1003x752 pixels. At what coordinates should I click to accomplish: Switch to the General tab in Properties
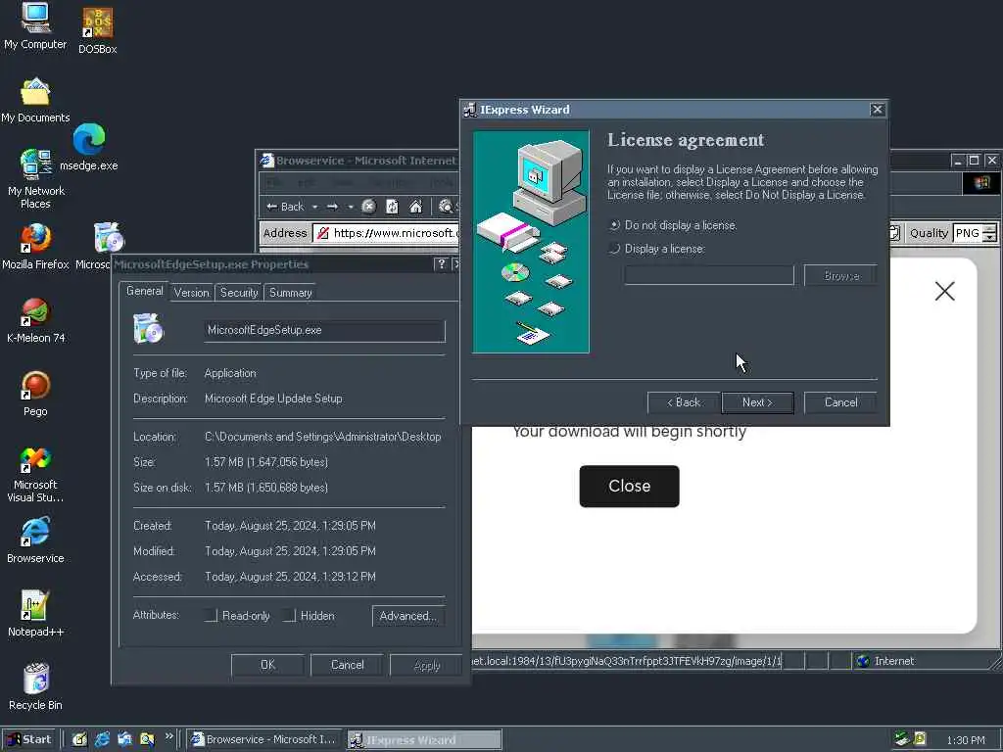pos(145,291)
